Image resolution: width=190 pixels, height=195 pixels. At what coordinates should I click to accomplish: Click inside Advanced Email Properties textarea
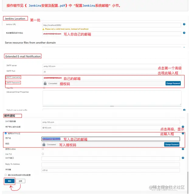click(x=112, y=98)
